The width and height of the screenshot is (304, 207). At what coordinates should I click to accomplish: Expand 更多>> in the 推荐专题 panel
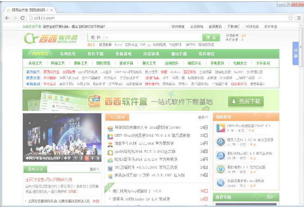272,197
